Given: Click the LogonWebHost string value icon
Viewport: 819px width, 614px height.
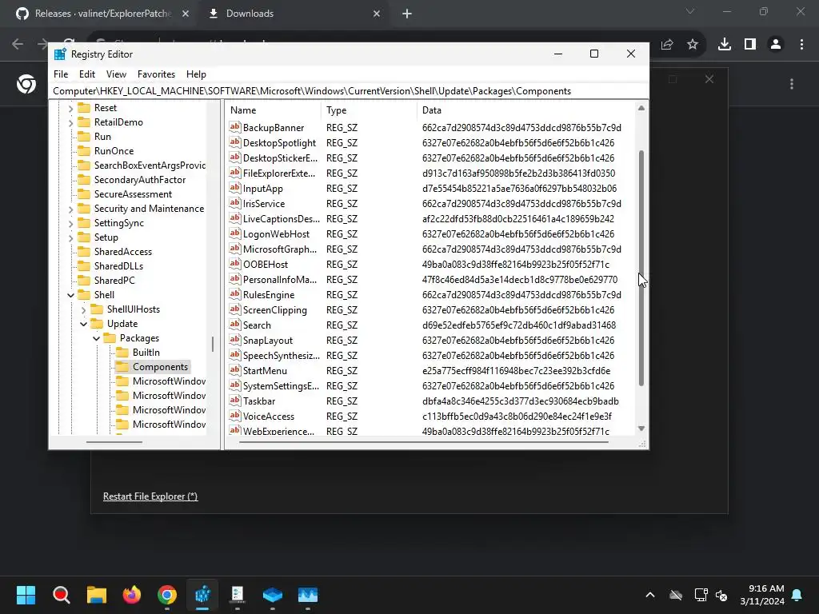Looking at the screenshot, I should [235, 233].
